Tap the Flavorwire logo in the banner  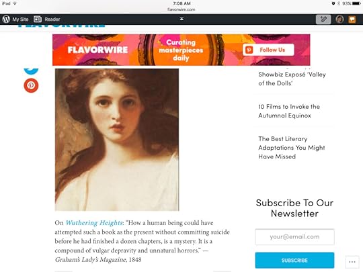click(x=97, y=50)
